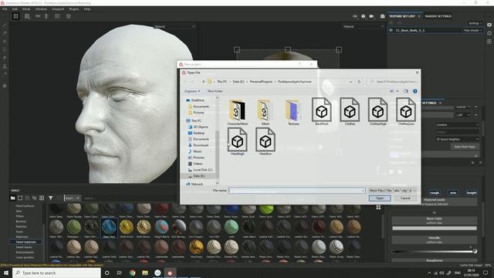Toggle the preview pane in Open File dialog

tap(406, 91)
